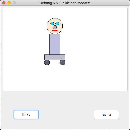This screenshot has width=130, height=130.
Task: Click the robot's right wheel
Action: click(62, 62)
